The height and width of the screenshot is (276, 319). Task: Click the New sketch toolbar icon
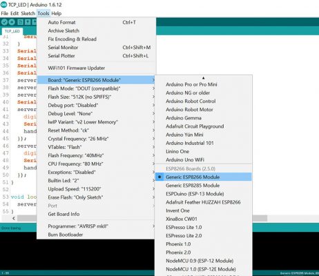pos(21,22)
